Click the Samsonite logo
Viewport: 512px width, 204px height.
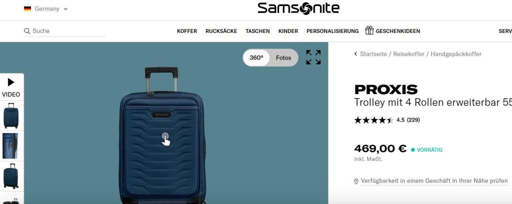(298, 8)
